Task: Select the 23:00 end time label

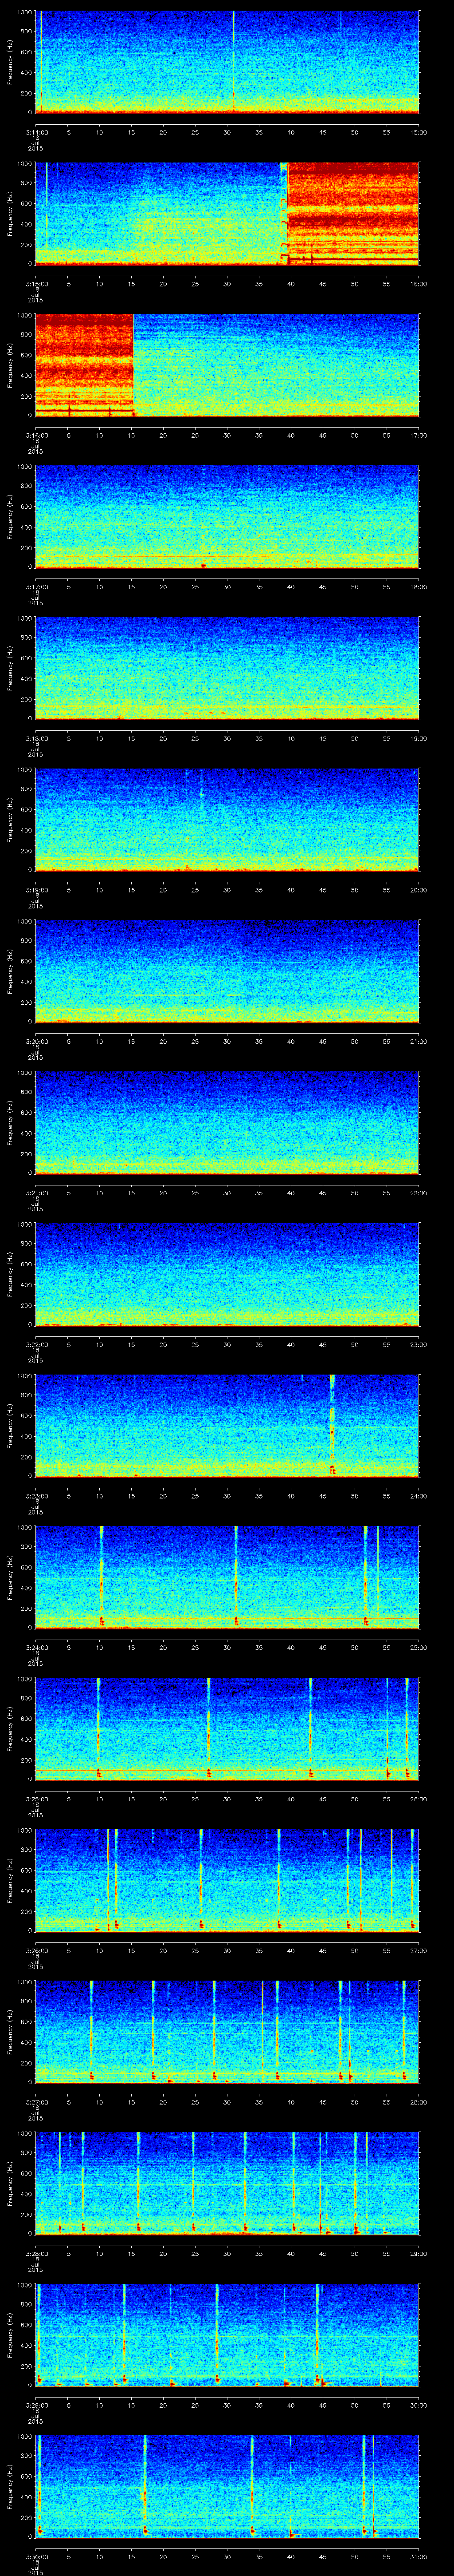Action: 418,1344
